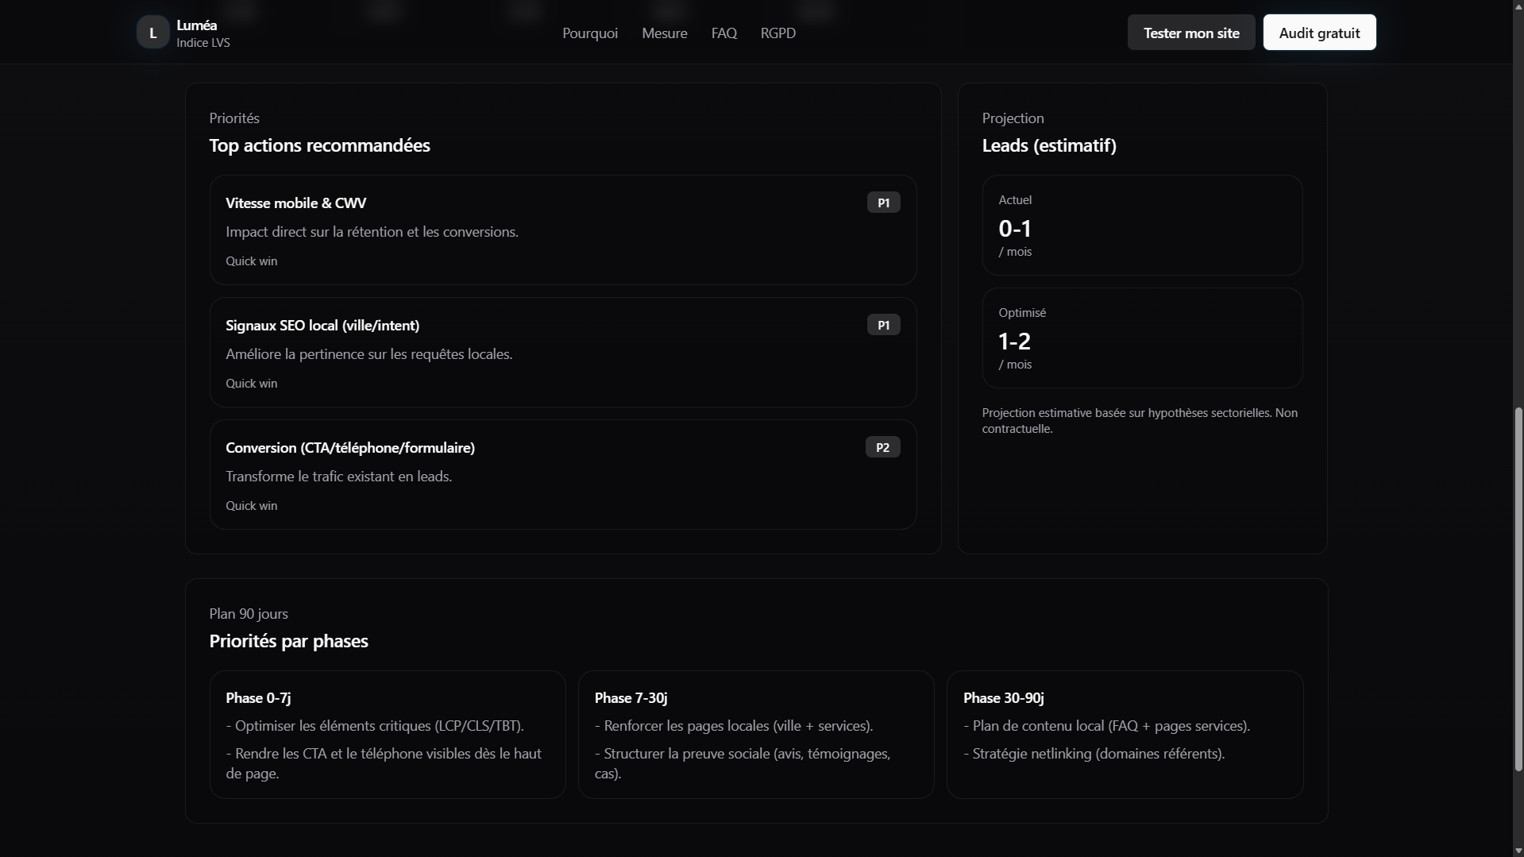Open the Vitesse mobile & CWV card

[562, 230]
